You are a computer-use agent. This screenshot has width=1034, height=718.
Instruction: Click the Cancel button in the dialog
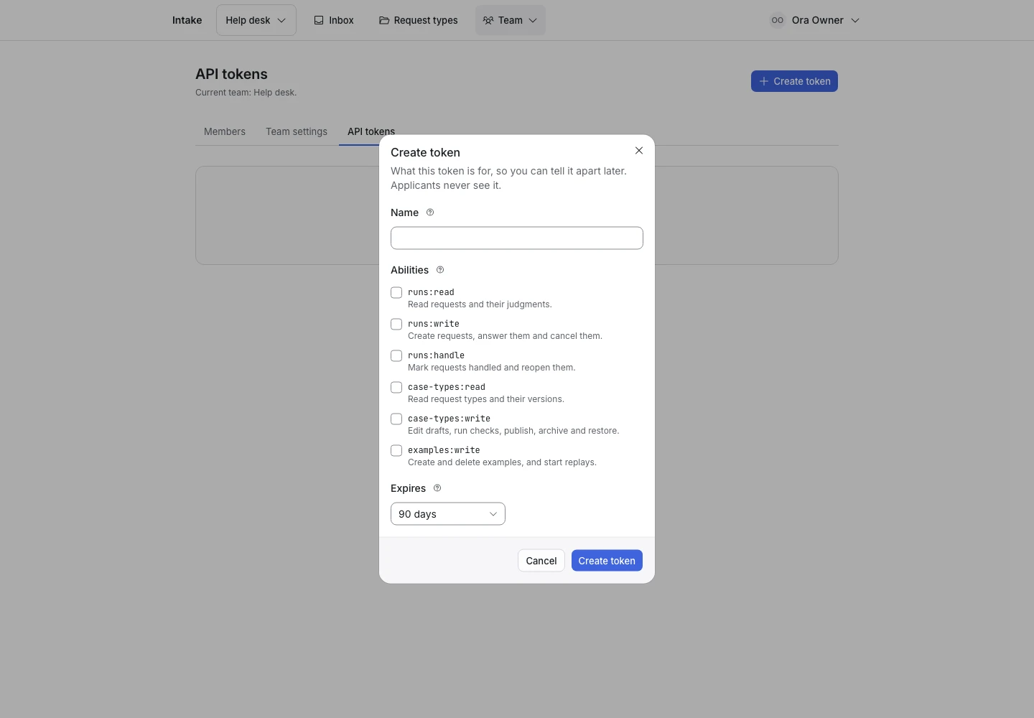pyautogui.click(x=541, y=561)
